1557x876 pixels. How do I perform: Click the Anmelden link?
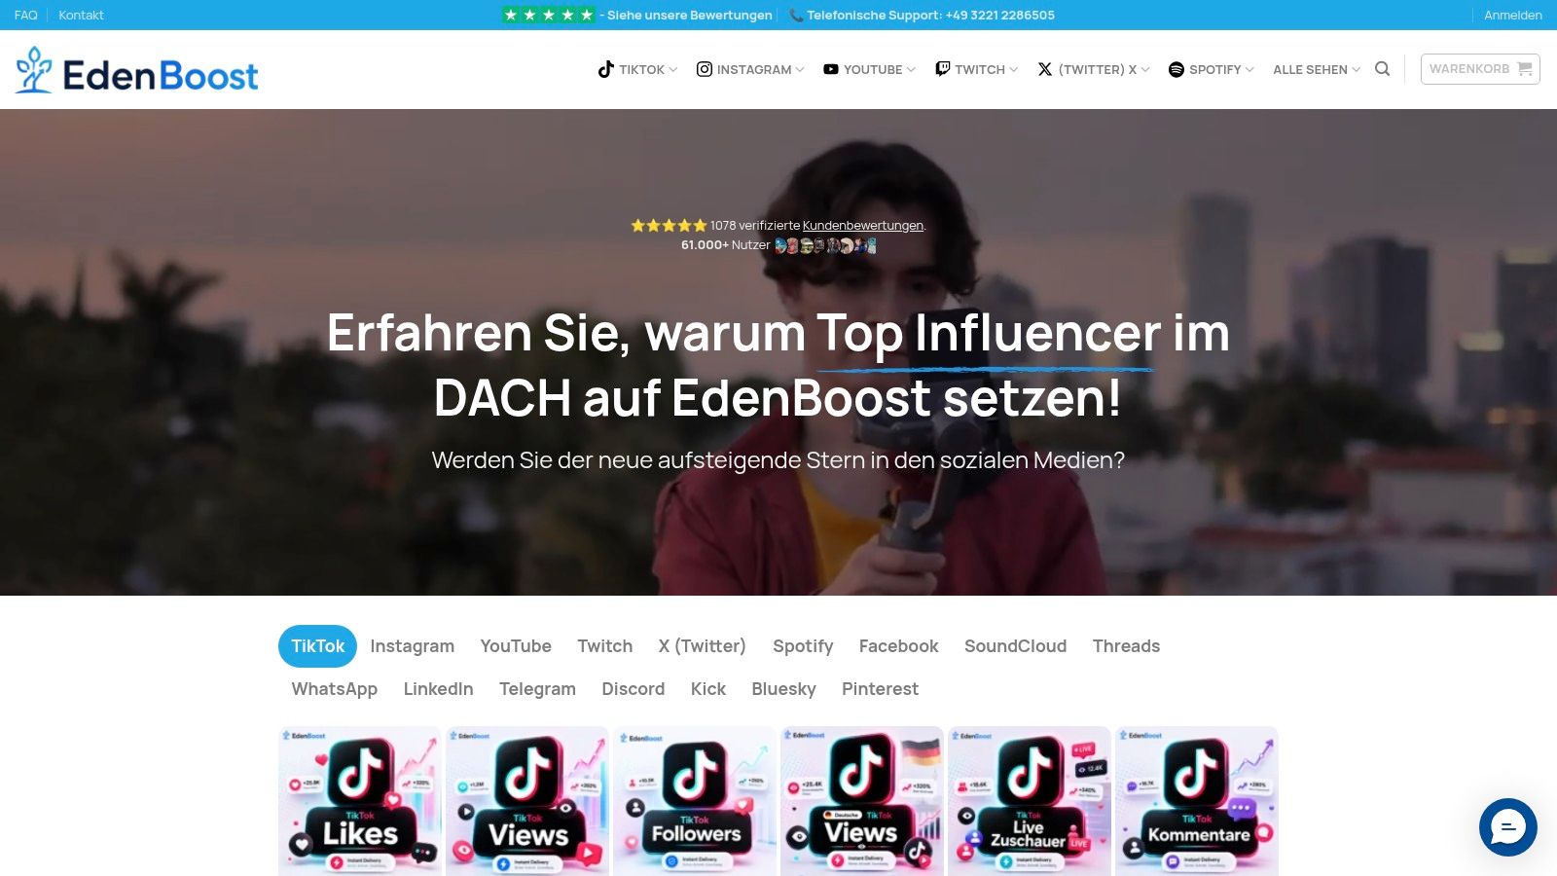tap(1512, 15)
